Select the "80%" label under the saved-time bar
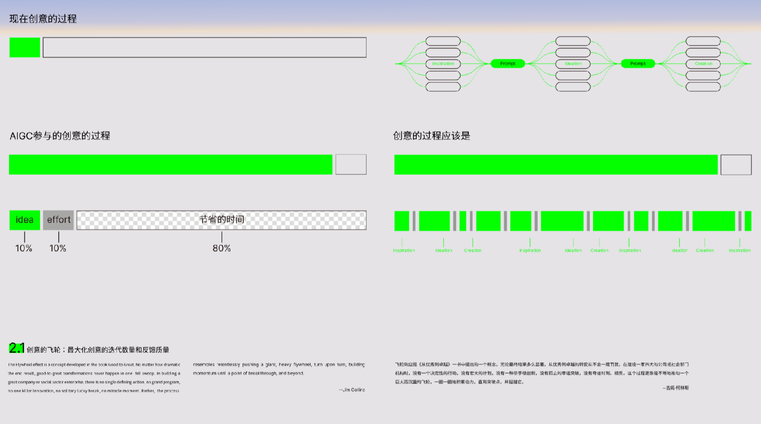Screen dimensions: 761x424 [x=221, y=248]
